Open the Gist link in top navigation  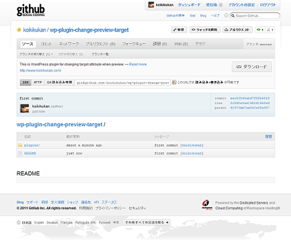coord(193,15)
